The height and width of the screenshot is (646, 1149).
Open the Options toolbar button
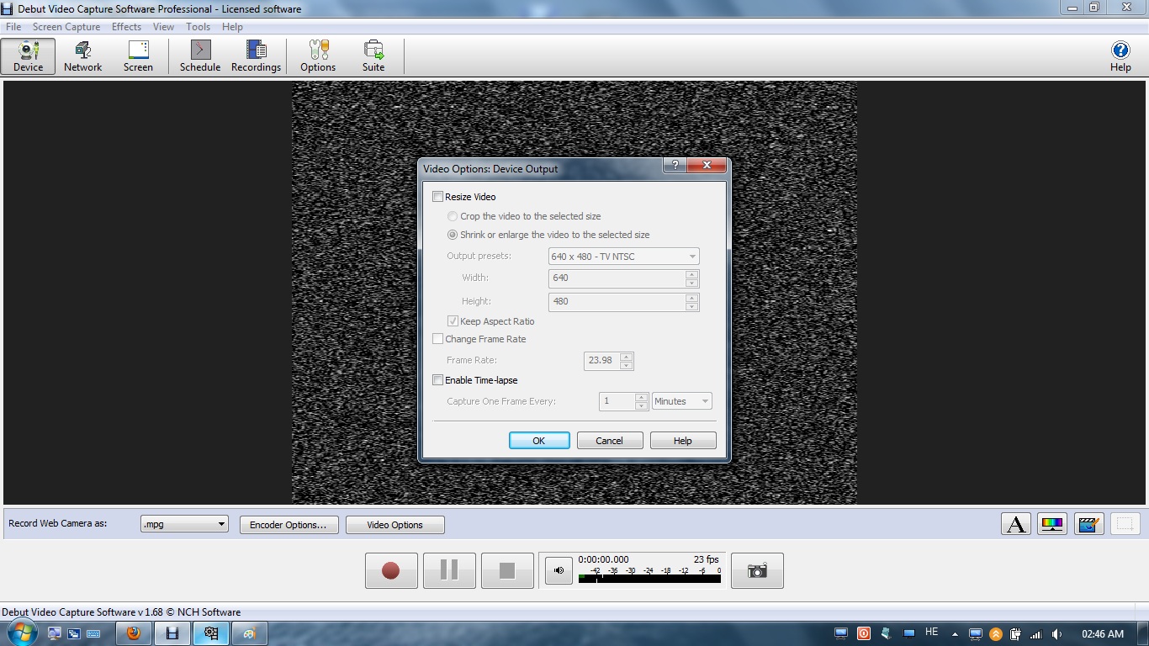pyautogui.click(x=318, y=56)
